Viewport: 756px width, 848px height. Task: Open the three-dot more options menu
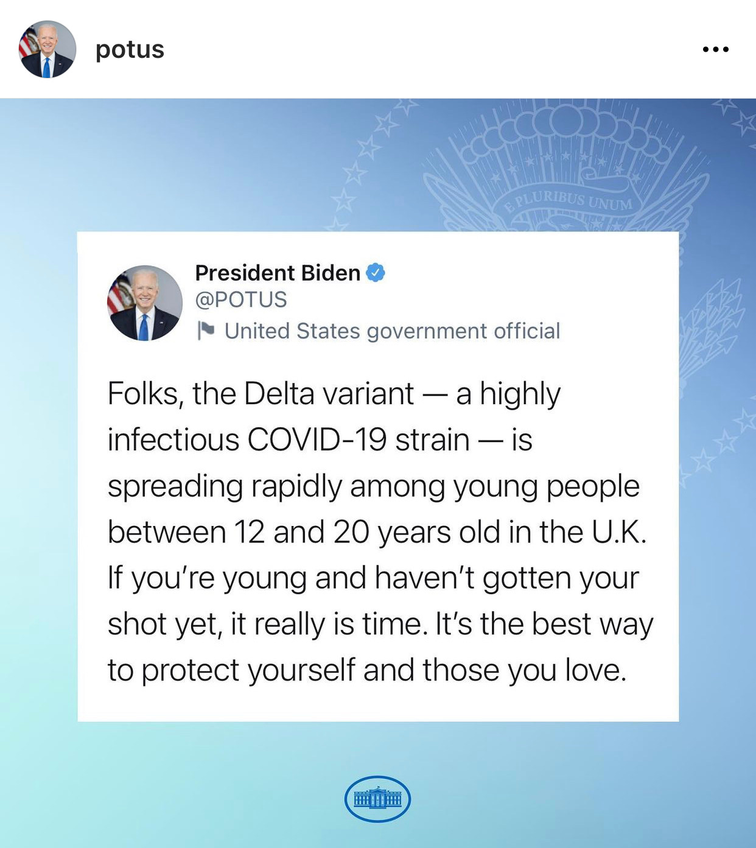pyautogui.click(x=715, y=49)
